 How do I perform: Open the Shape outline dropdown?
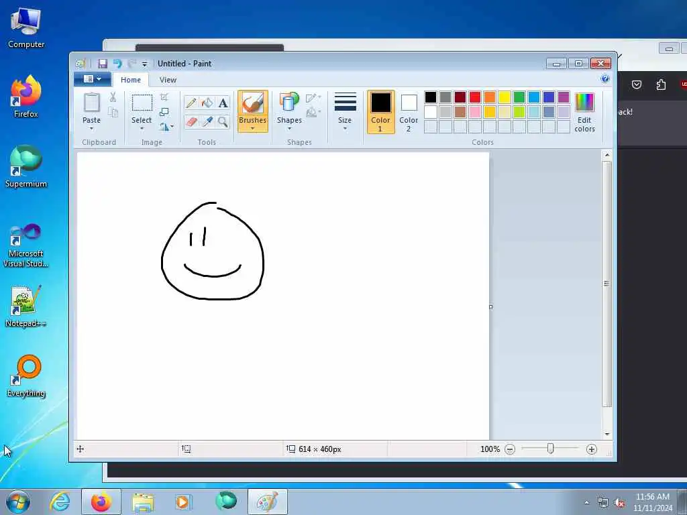(313, 97)
